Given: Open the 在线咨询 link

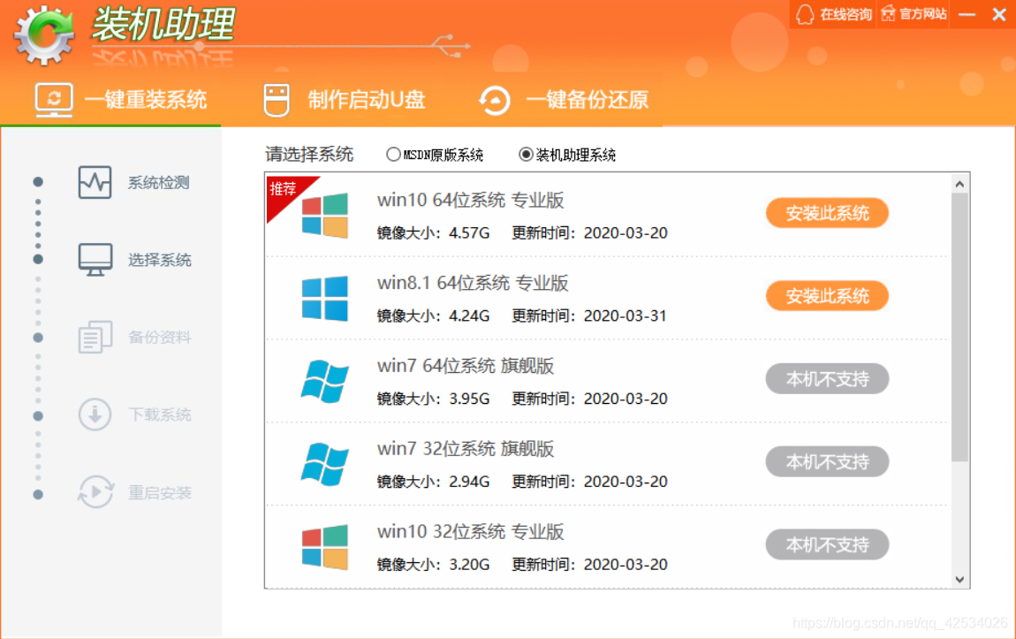Looking at the screenshot, I should click(x=833, y=14).
